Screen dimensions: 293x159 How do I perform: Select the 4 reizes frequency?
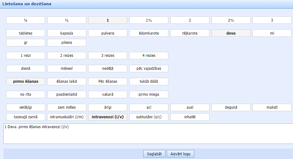149,56
